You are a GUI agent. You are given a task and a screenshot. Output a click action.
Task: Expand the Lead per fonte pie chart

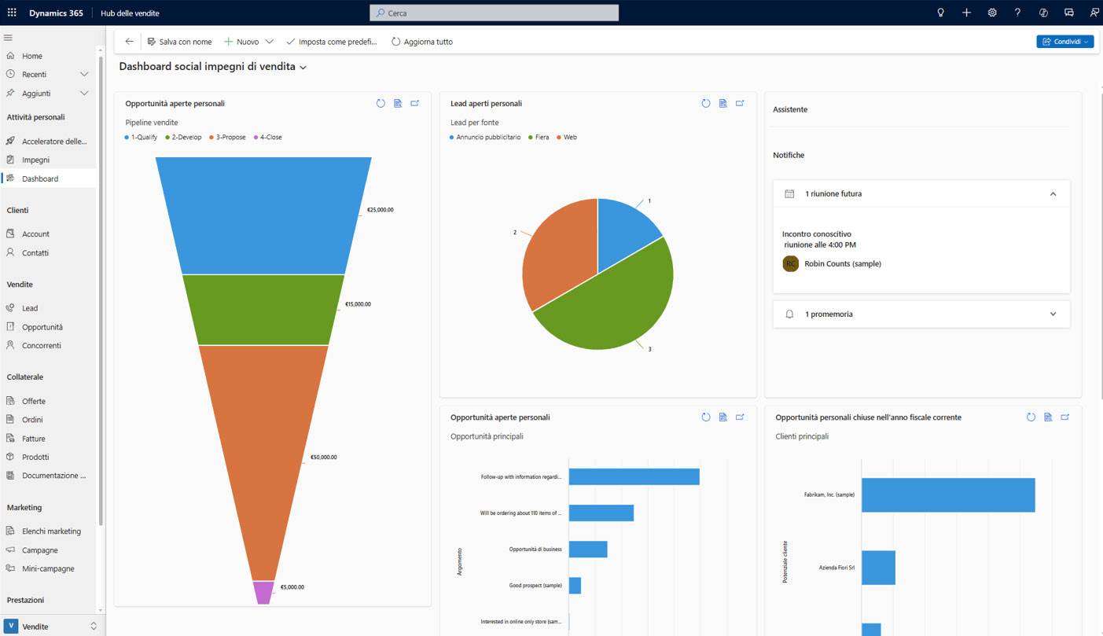tap(740, 103)
